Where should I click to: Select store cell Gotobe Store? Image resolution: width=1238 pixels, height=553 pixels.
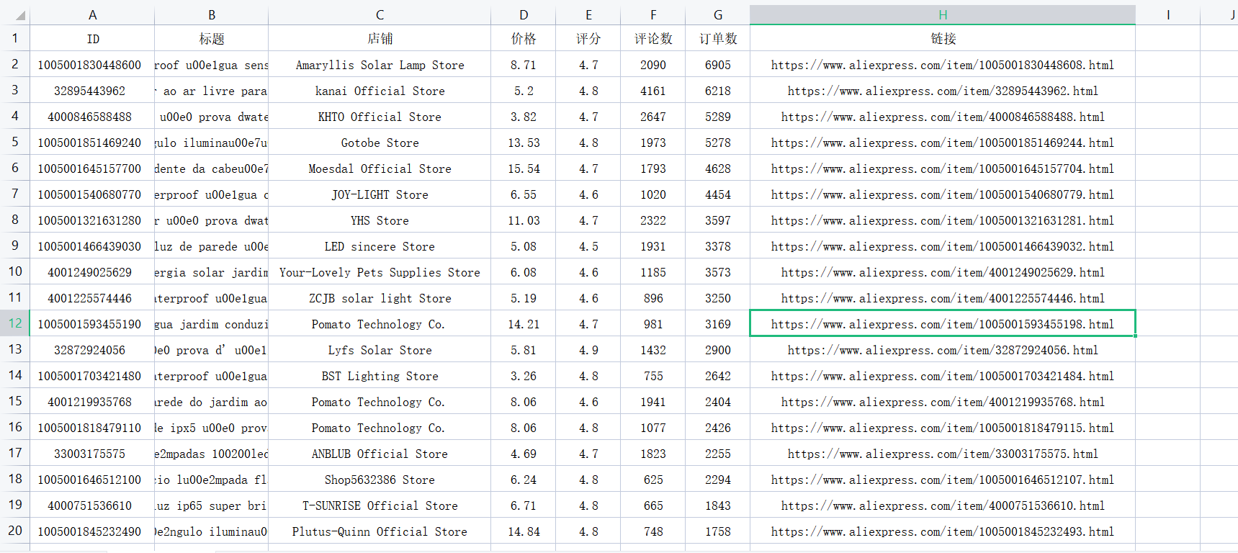coord(380,142)
